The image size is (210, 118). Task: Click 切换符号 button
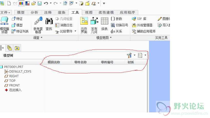pyautogui.click(x=119, y=25)
